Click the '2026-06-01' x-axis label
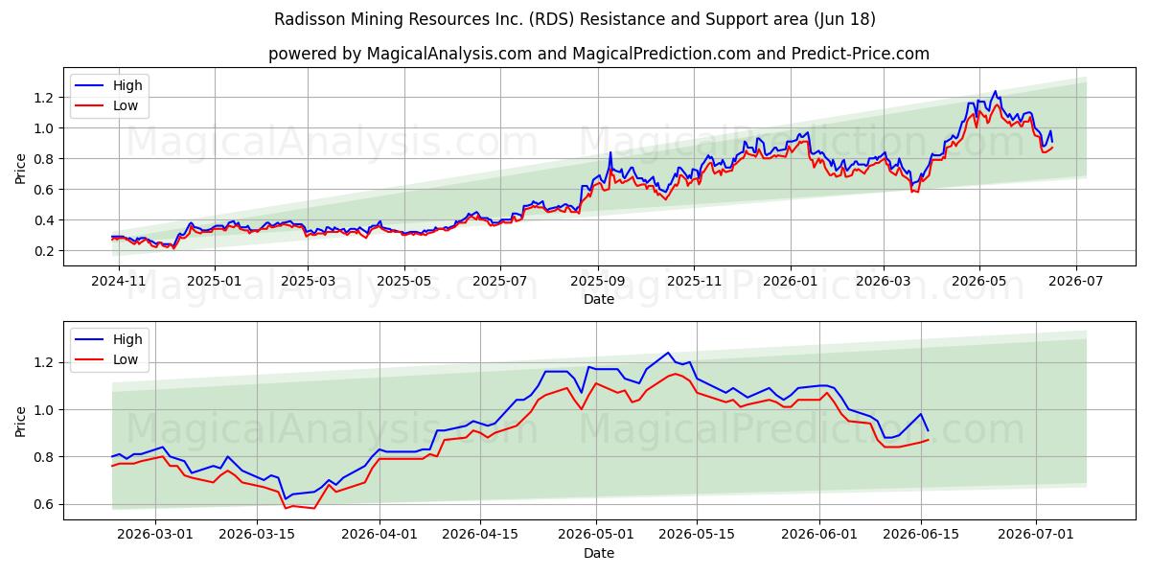Viewport: 1150px width, 575px height. 820,536
